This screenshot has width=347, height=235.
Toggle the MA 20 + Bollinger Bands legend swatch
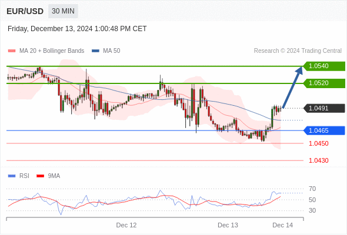tap(12, 51)
